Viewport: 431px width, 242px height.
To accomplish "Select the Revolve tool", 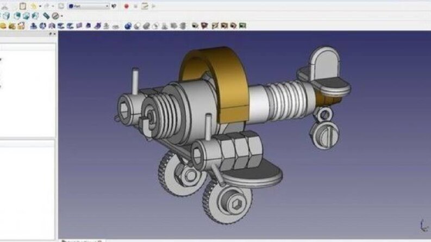I will 42,26.
